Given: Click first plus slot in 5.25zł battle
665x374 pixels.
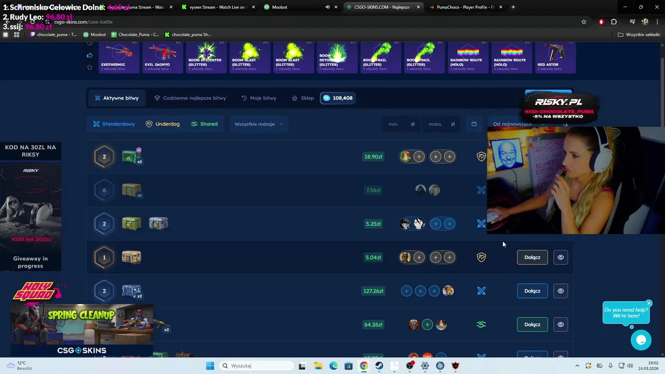Looking at the screenshot, I should point(436,224).
